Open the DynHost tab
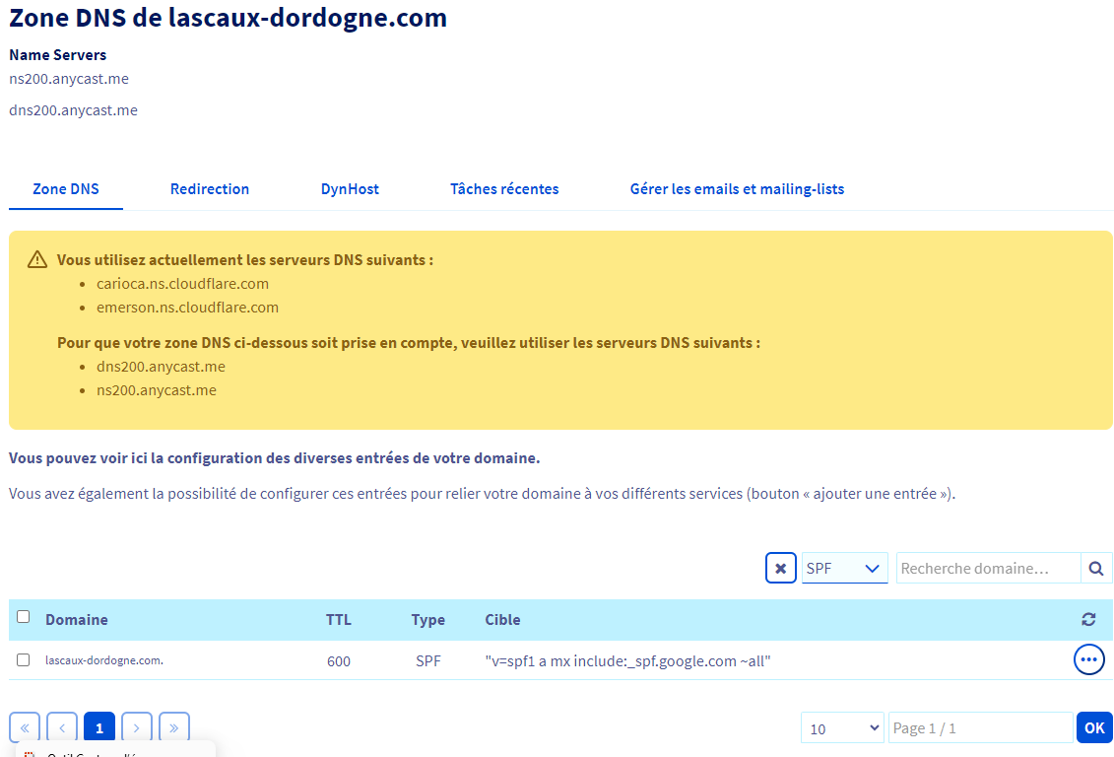This screenshot has width=1114, height=757. pyautogui.click(x=350, y=188)
